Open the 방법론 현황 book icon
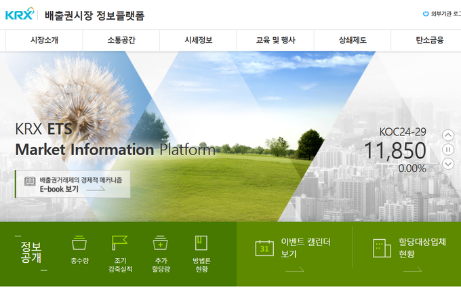Viewport: 461px width, 294px height. click(x=201, y=243)
